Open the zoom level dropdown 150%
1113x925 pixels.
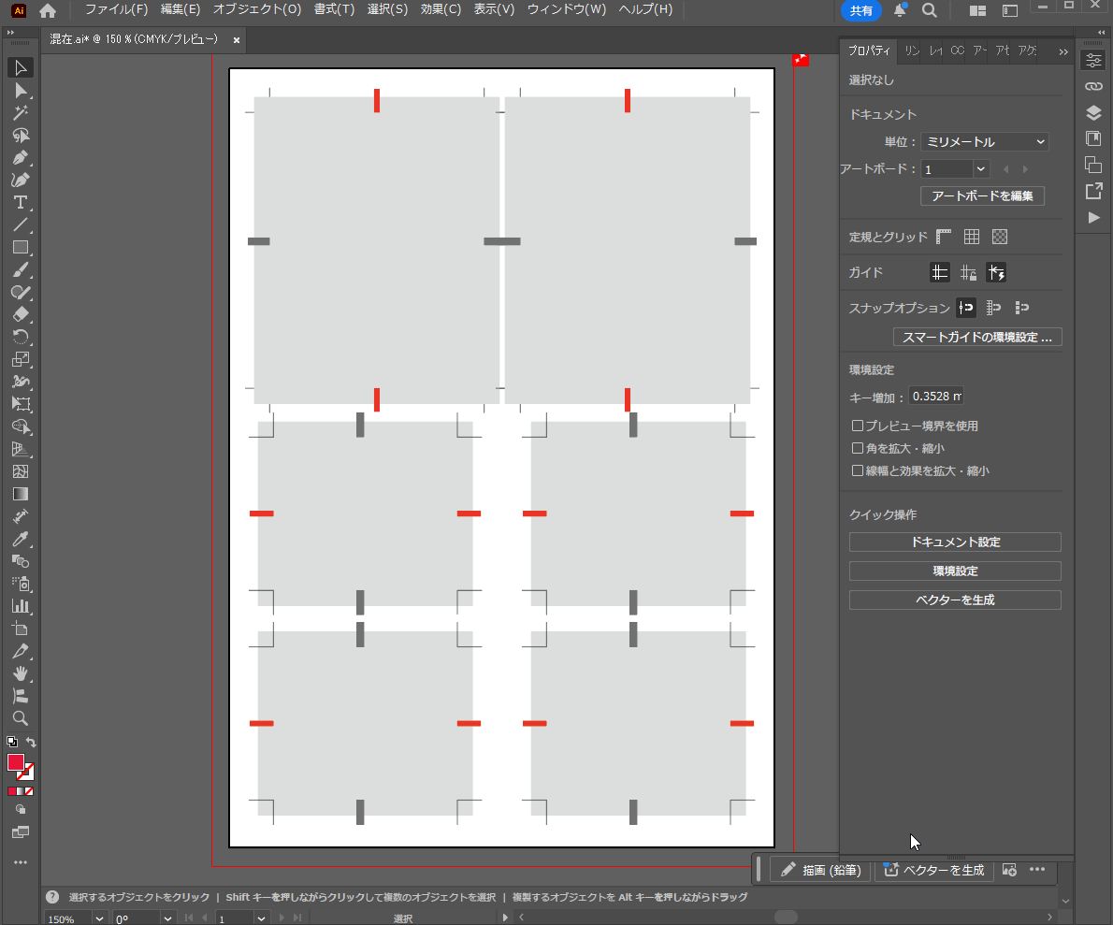tap(99, 919)
